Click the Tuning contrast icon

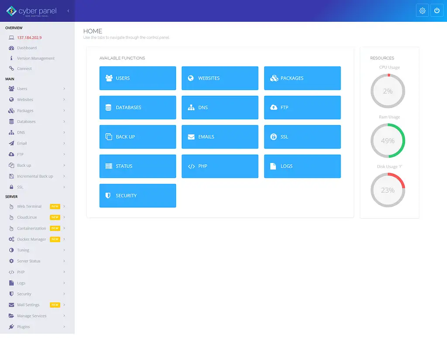click(11, 250)
